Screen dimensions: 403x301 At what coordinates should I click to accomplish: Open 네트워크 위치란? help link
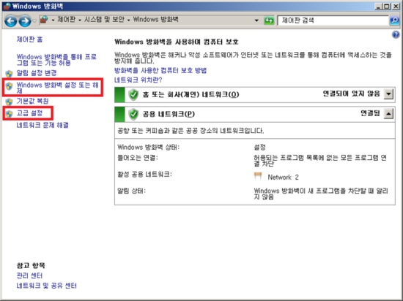click(138, 80)
